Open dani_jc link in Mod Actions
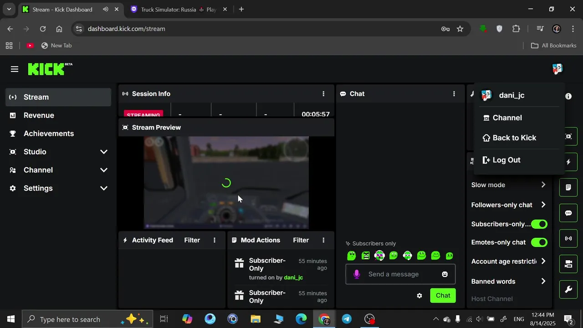 click(293, 277)
